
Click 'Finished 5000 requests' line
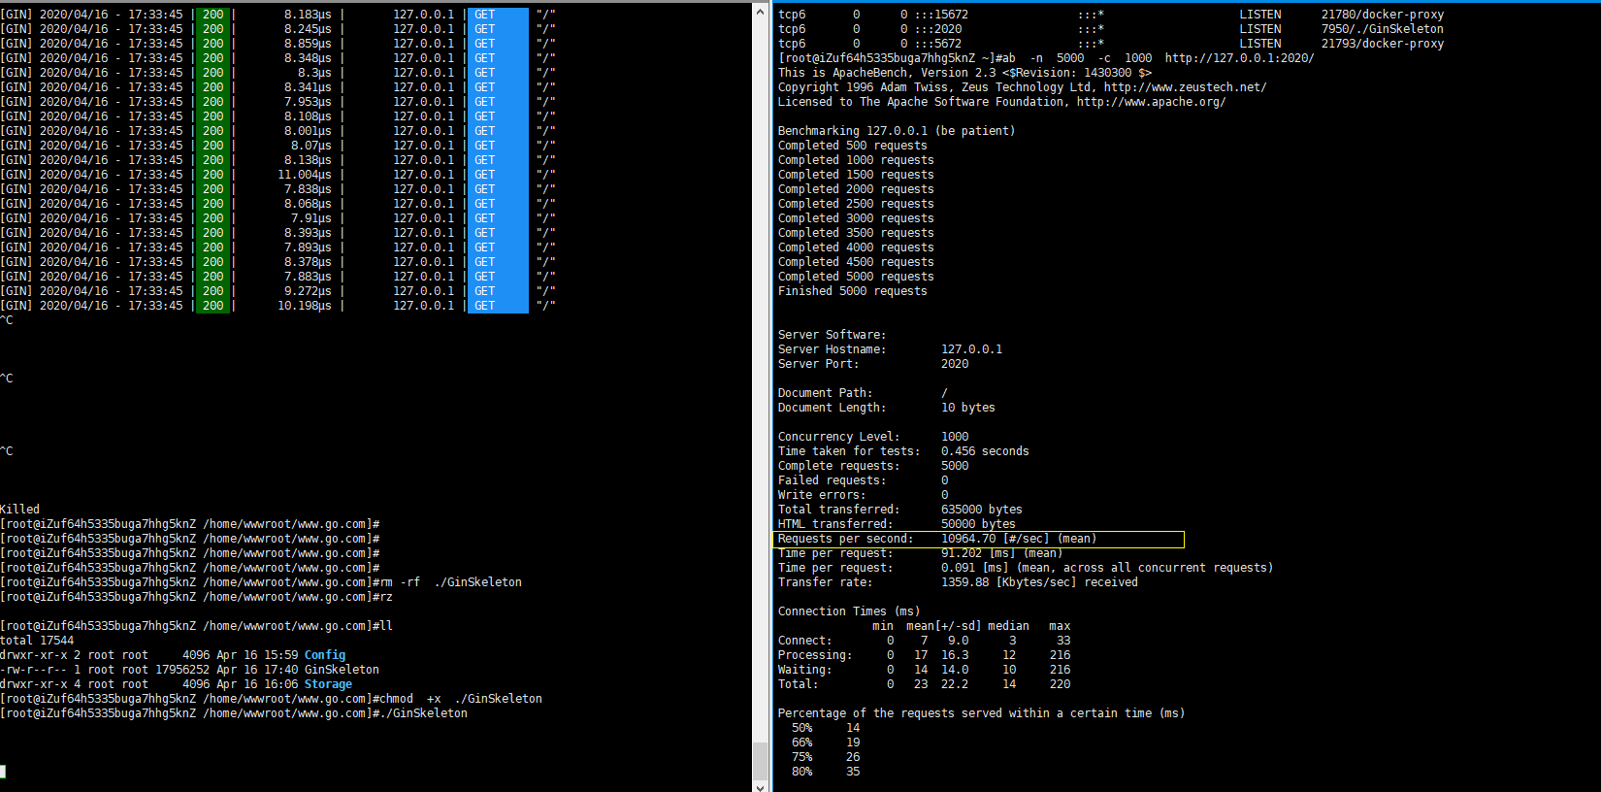click(853, 291)
